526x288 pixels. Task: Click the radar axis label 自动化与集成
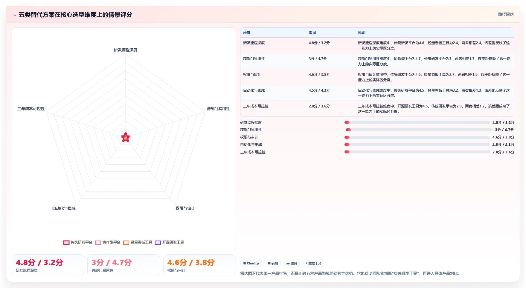click(64, 208)
